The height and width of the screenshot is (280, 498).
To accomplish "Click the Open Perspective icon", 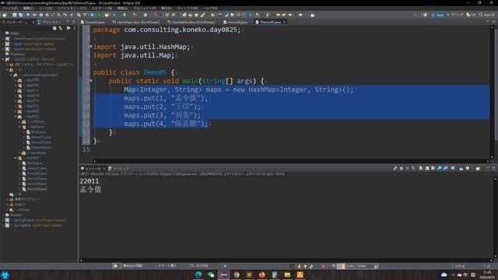I will click(x=425, y=15).
